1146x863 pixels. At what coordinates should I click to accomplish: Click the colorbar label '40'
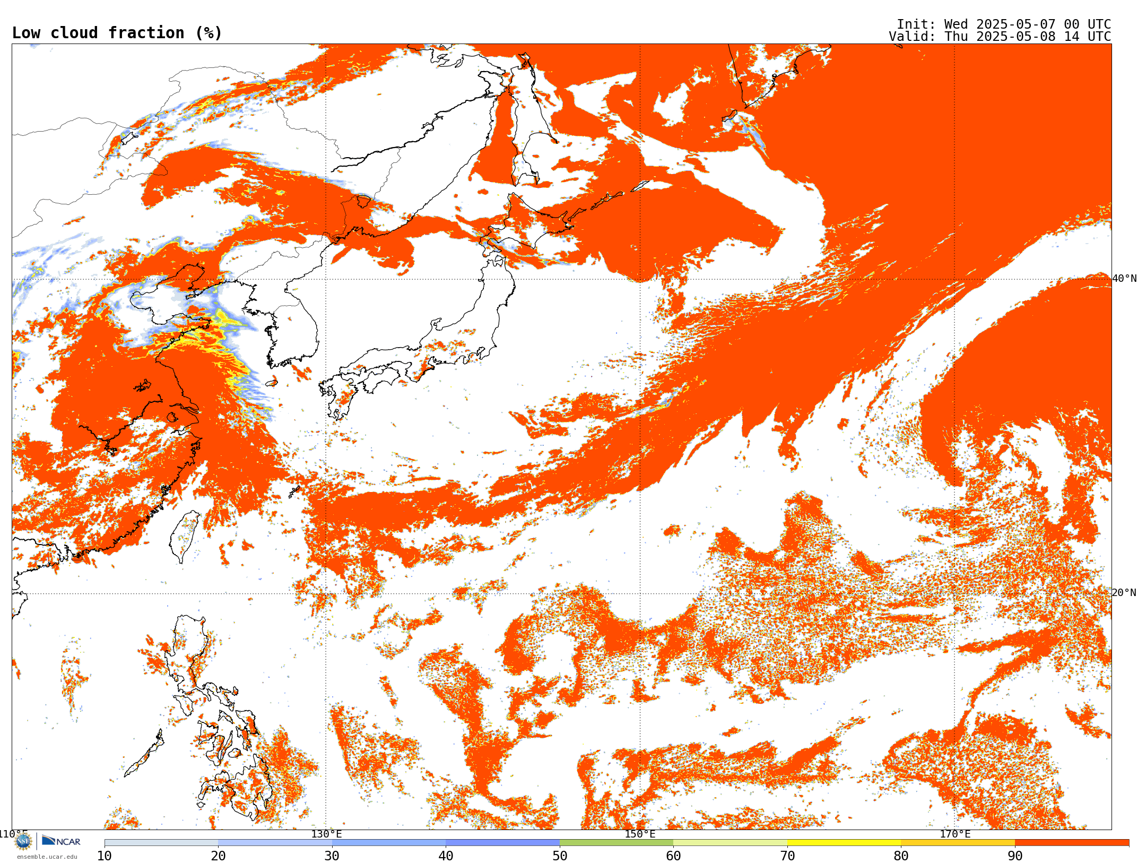(x=446, y=856)
